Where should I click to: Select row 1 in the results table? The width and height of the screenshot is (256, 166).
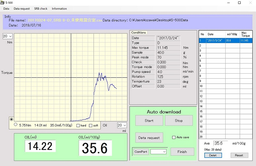(226, 41)
